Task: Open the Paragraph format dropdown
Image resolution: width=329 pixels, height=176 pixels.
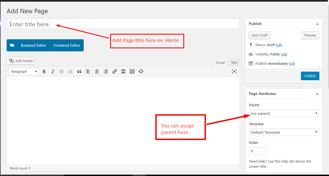Action: point(24,71)
